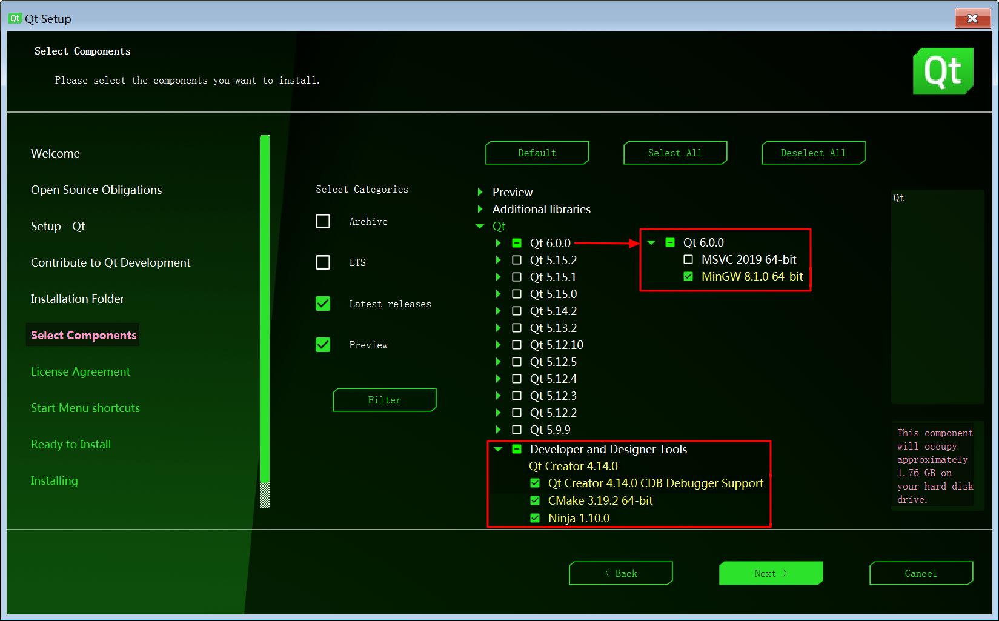Check the Qt 5.15.2 checkbox

(517, 260)
